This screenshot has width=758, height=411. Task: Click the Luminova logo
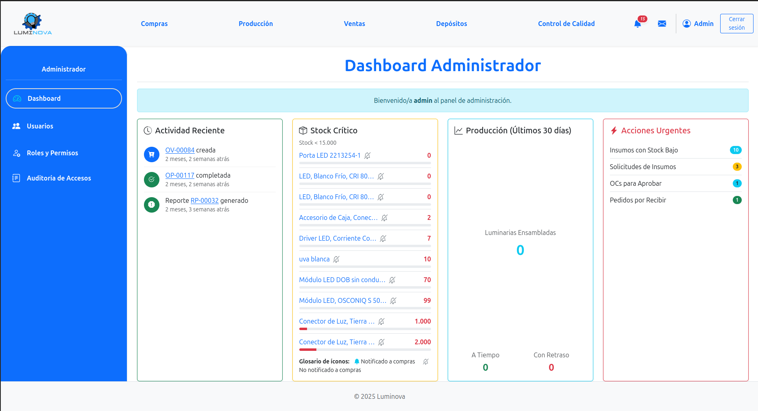pos(33,24)
